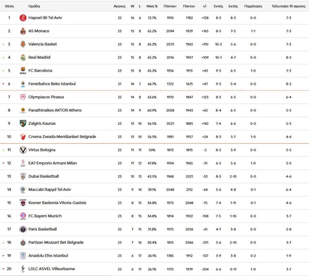Click the Τελευταίοι 10 αγώνες header
The height and width of the screenshot is (276, 309).
[288, 6]
